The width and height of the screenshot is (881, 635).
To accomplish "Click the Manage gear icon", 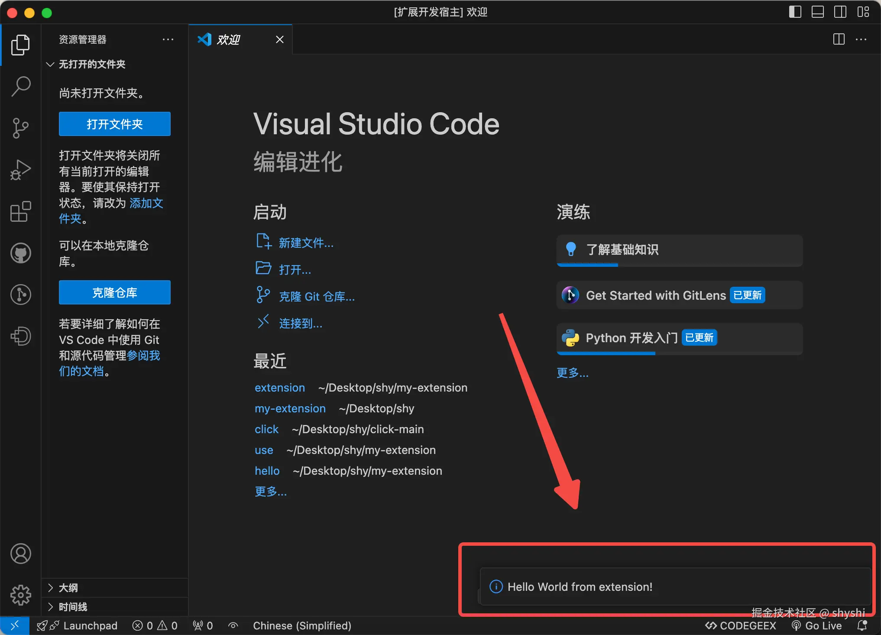I will click(x=20, y=595).
